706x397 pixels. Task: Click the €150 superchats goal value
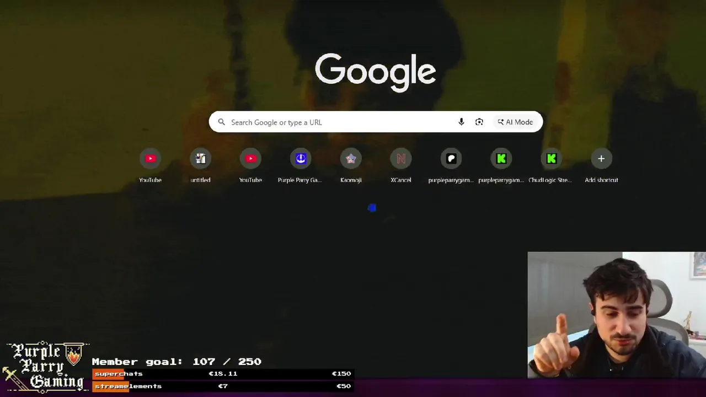[x=341, y=374]
